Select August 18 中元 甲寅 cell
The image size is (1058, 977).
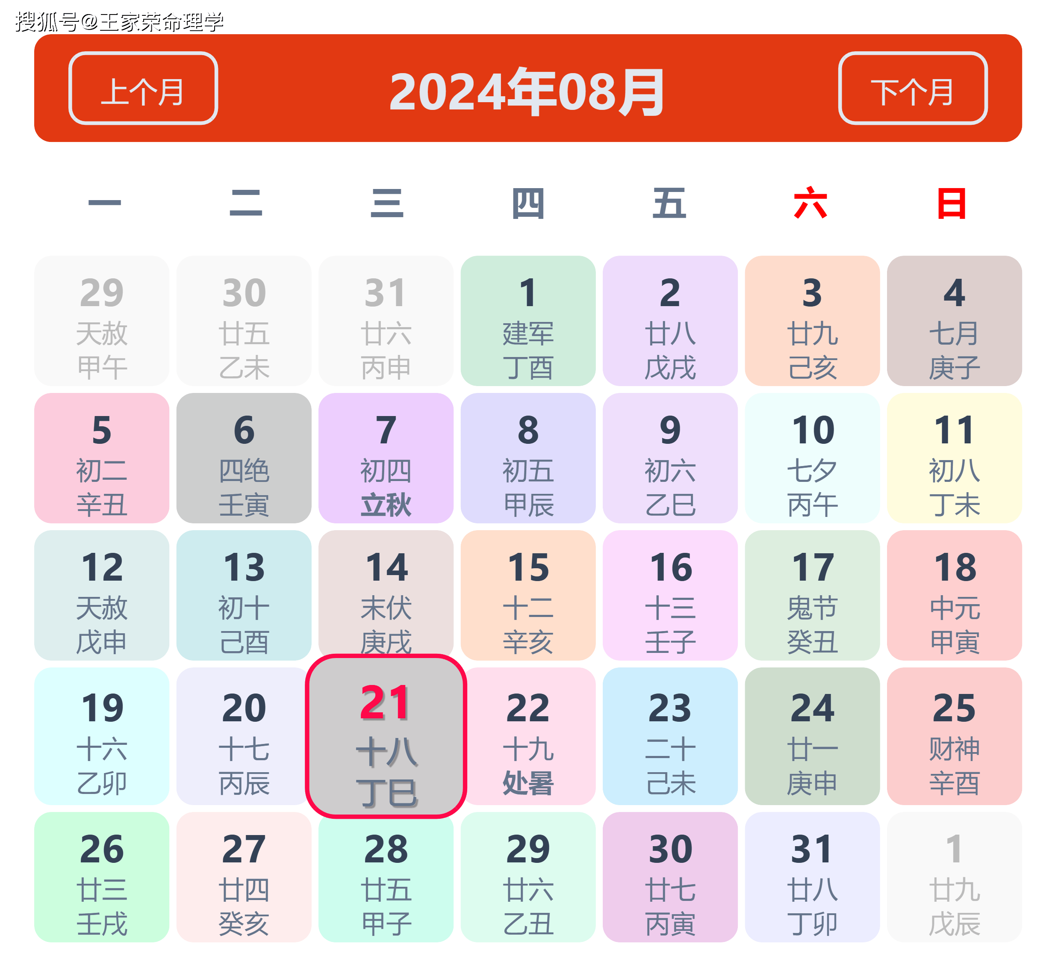click(x=955, y=595)
